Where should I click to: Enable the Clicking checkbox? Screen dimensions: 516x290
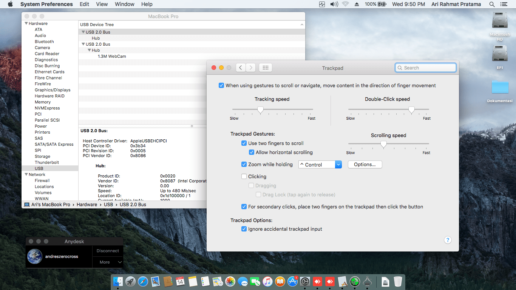coord(244,176)
